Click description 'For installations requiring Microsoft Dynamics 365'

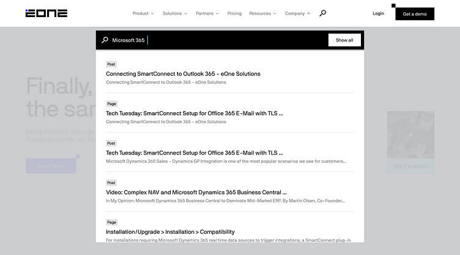coord(228,240)
